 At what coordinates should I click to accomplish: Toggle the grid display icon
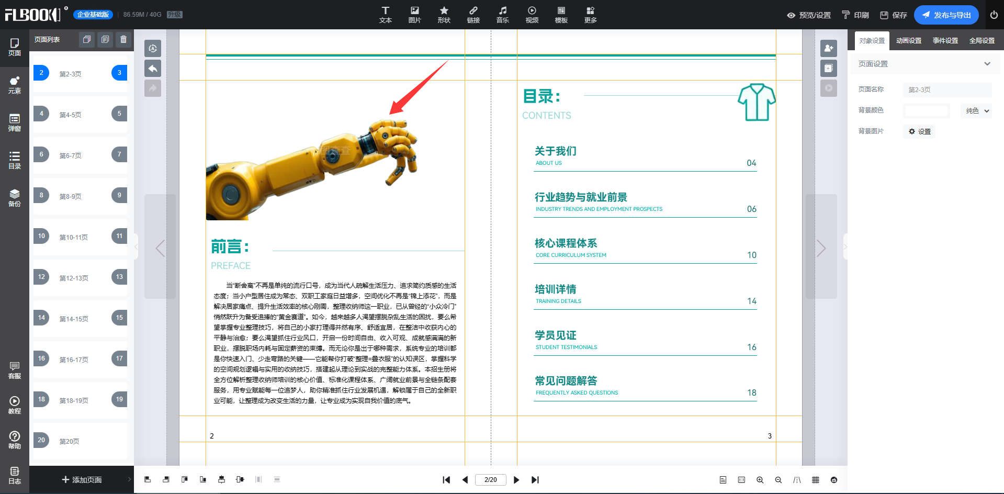(x=815, y=480)
